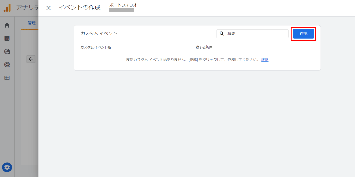Click the イベントの作成 title
355x177 pixels.
(79, 8)
